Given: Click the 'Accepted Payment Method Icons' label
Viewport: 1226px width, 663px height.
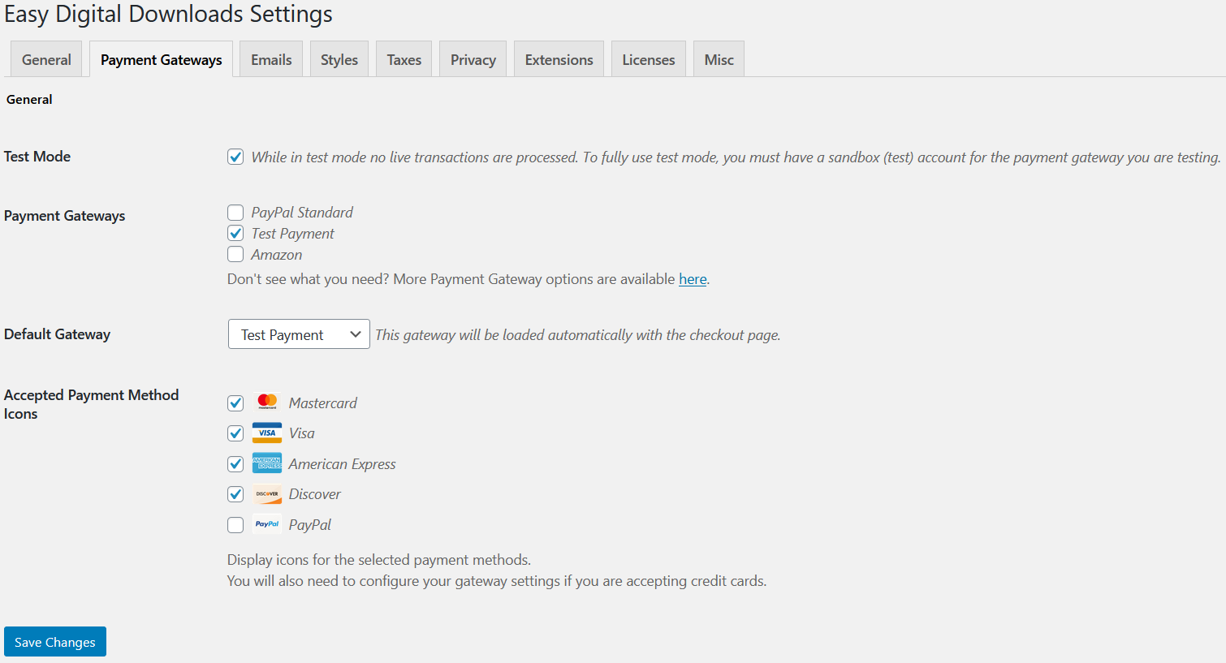Looking at the screenshot, I should 91,404.
